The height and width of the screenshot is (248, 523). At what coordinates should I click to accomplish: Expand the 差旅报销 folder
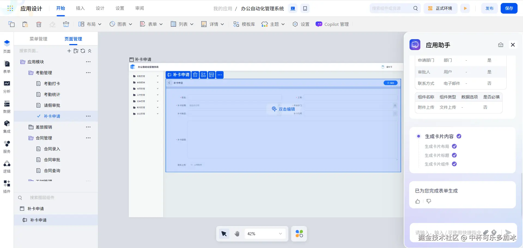coord(31,127)
